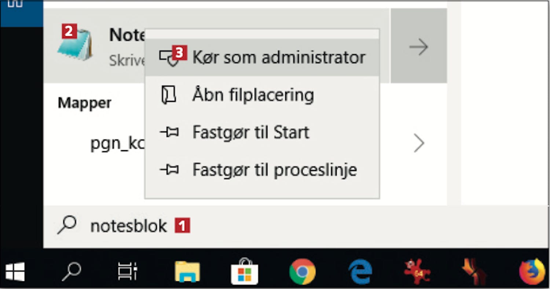Launch File Explorer from taskbar
This screenshot has width=550, height=289.
click(x=187, y=272)
